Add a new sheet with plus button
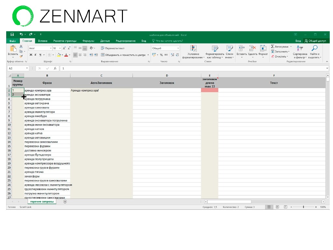Image resolution: width=333 pixels, height=250 pixels. tap(65, 201)
